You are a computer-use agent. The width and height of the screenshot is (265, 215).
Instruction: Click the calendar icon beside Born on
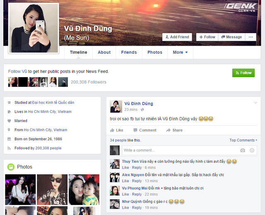(9, 139)
